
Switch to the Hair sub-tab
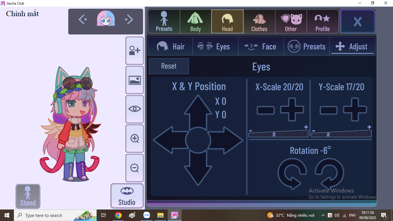coord(170,47)
